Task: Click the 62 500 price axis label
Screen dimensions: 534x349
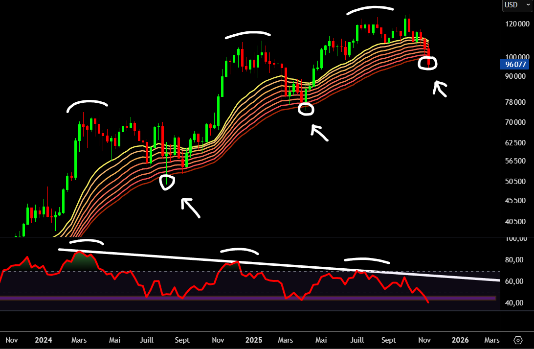Action: [515, 142]
